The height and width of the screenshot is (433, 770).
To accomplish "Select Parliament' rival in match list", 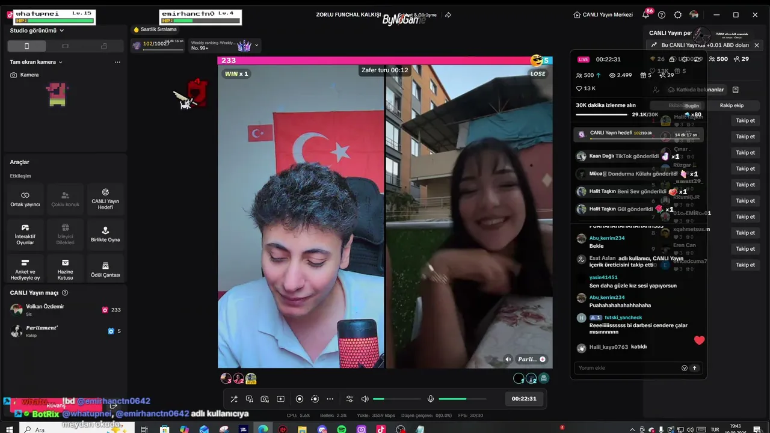I will (66, 331).
